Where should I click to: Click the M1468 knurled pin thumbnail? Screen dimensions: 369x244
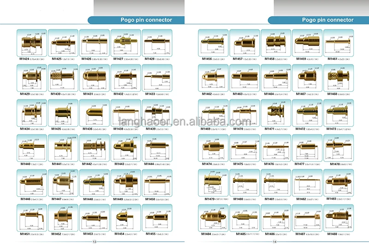[339, 78]
